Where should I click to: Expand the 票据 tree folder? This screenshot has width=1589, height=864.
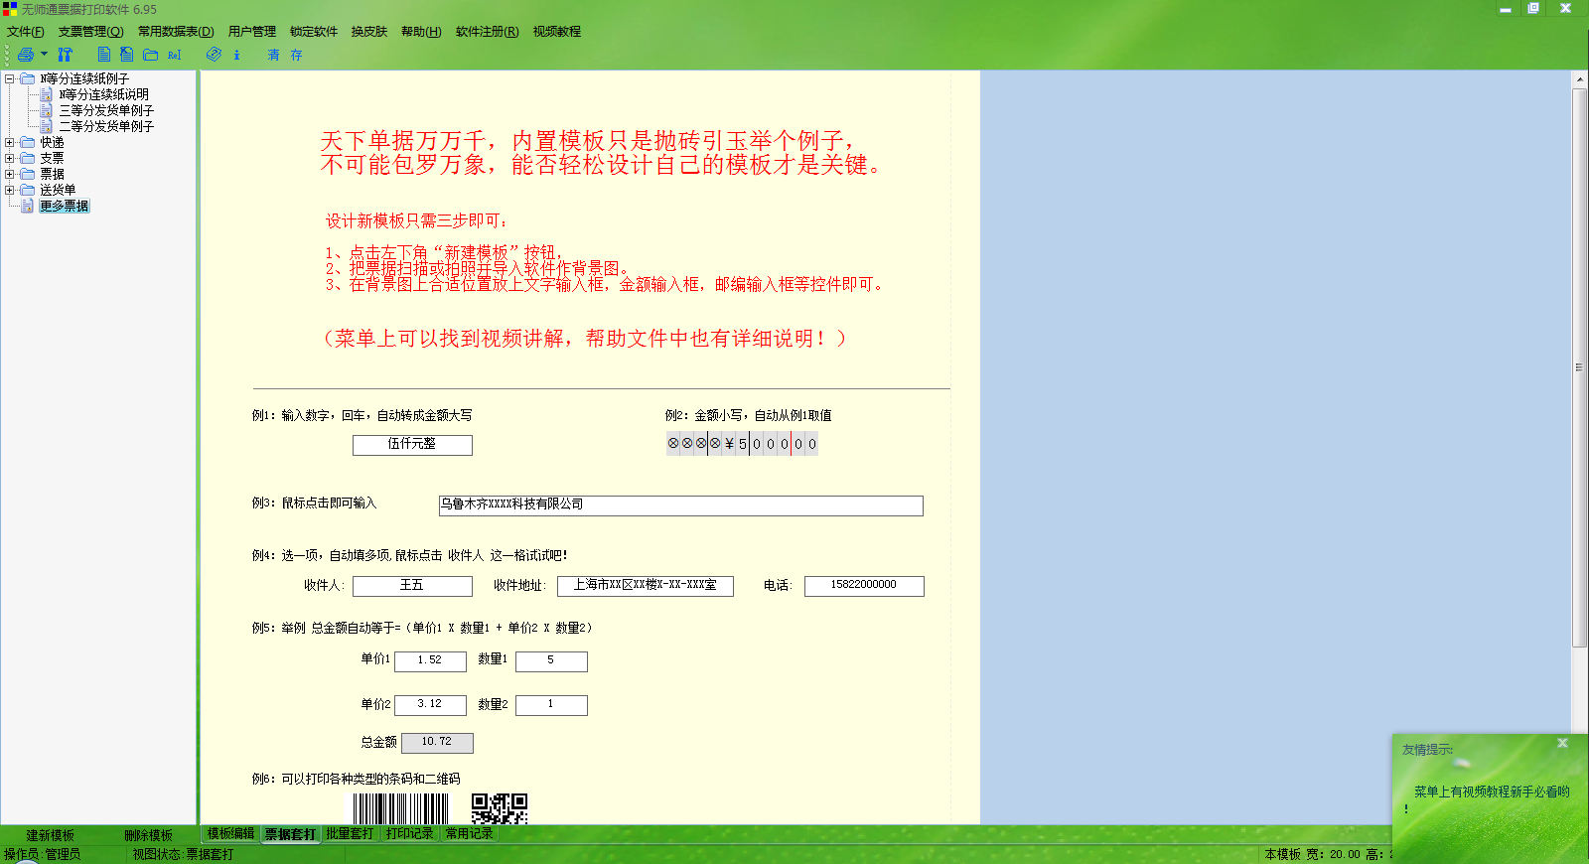(9, 174)
